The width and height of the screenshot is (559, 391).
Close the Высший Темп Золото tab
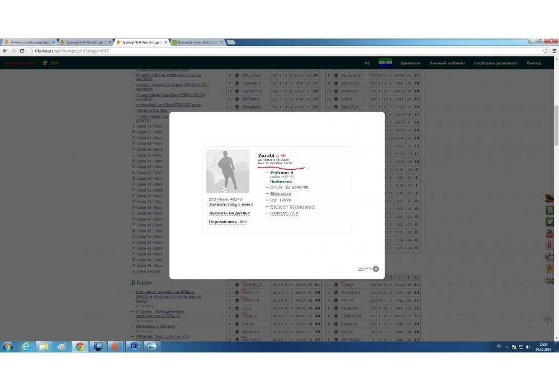click(221, 42)
